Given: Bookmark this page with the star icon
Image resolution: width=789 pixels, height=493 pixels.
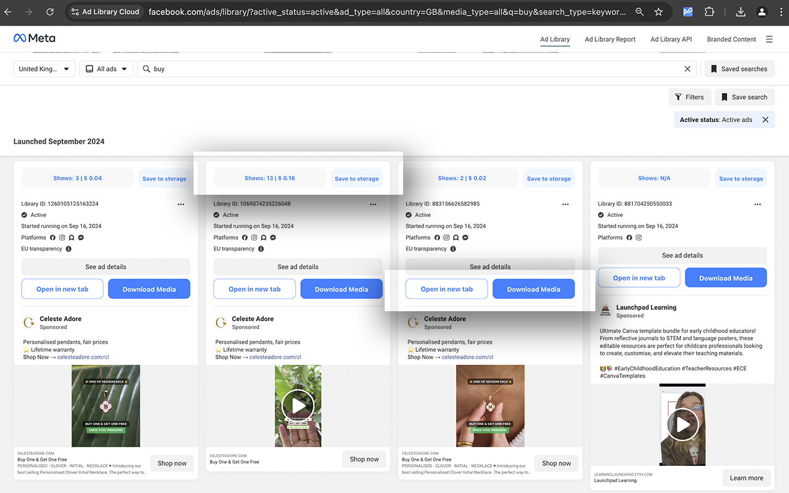Looking at the screenshot, I should pyautogui.click(x=658, y=12).
